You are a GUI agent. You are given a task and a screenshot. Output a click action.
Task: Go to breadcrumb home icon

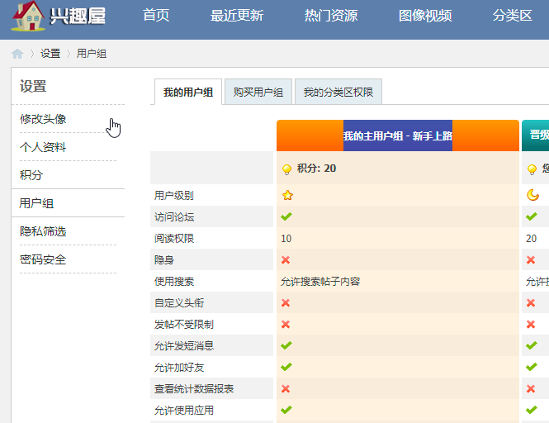pyautogui.click(x=17, y=54)
